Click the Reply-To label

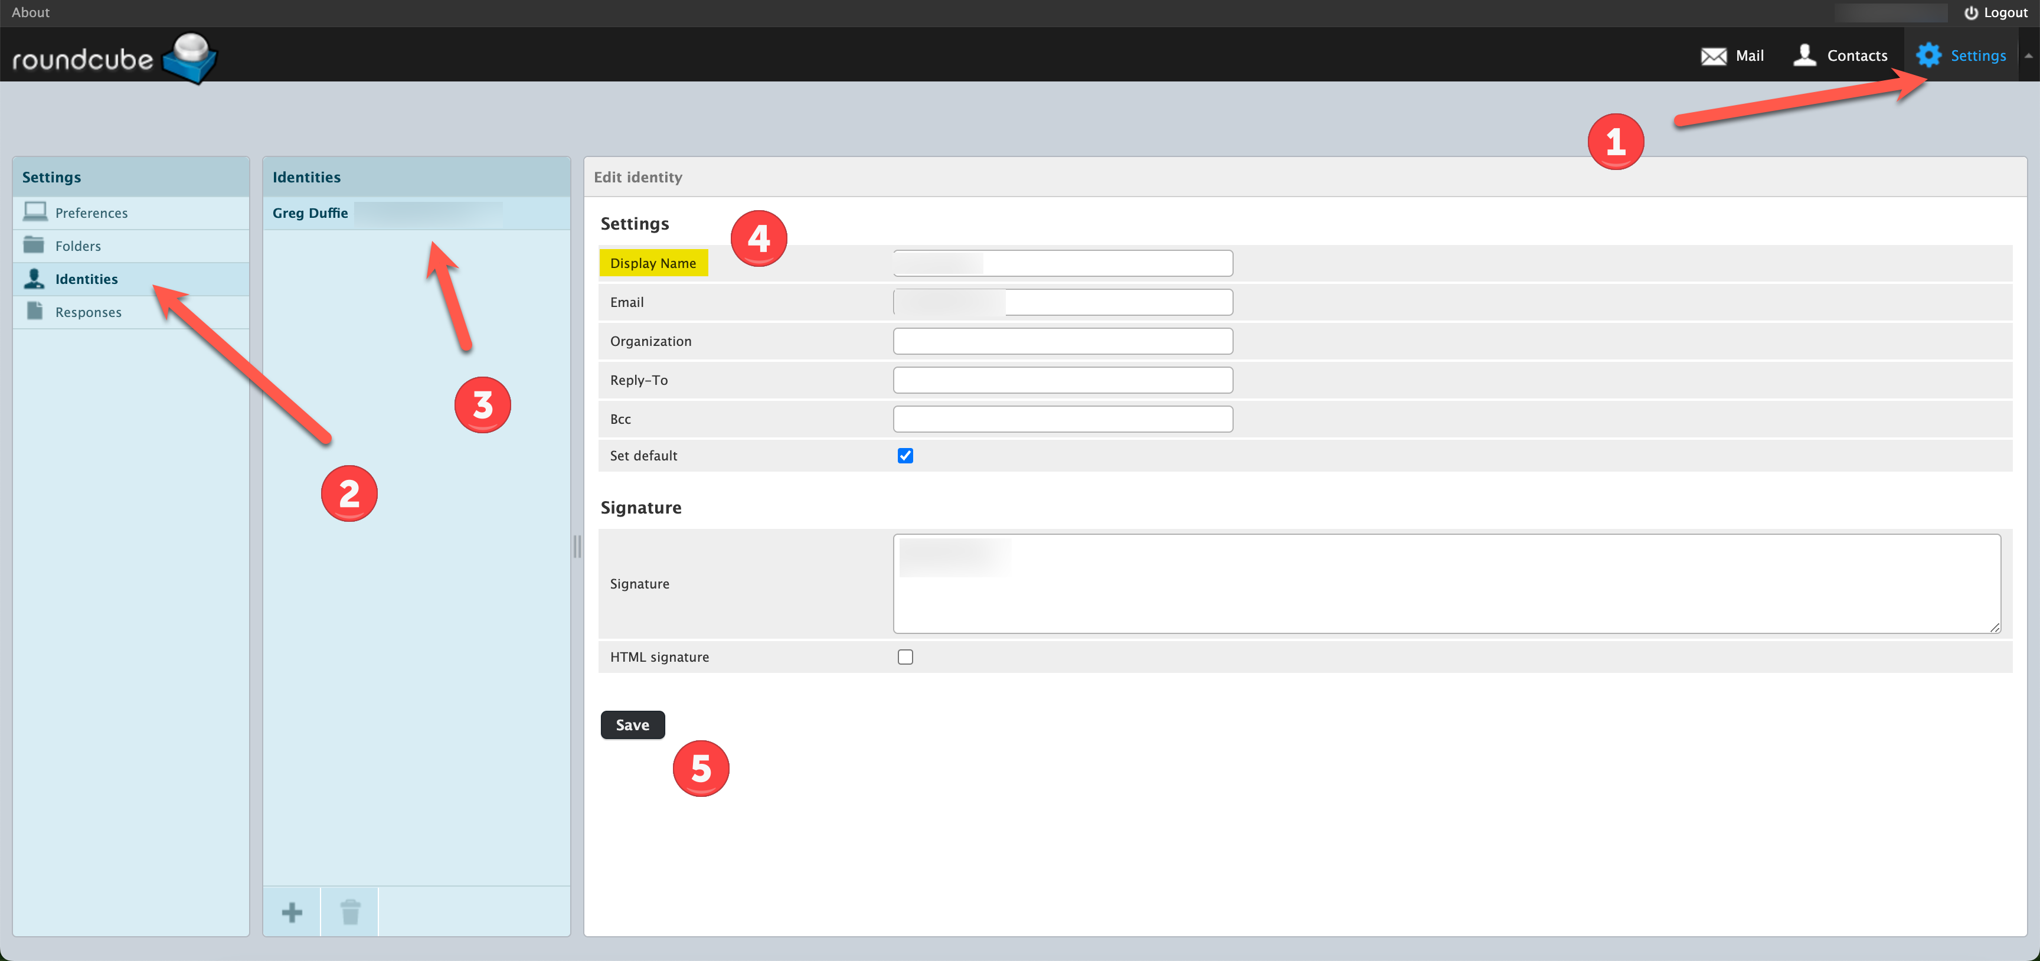(638, 380)
